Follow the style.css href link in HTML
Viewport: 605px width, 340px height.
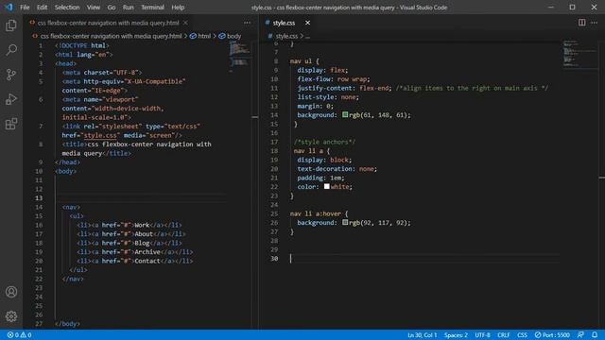pyautogui.click(x=100, y=135)
